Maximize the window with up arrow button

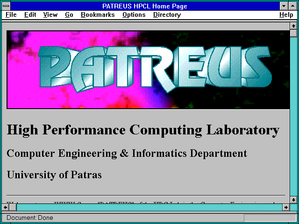pyautogui.click(x=293, y=6)
